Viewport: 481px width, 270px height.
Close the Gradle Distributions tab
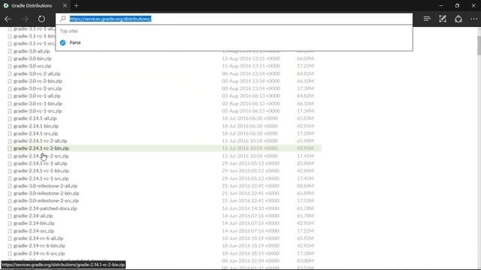[65, 5]
